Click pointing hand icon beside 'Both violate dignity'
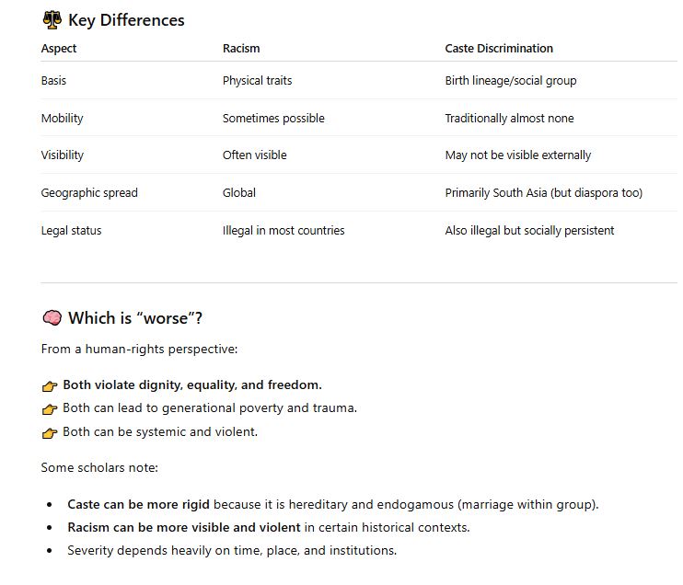 tap(50, 385)
